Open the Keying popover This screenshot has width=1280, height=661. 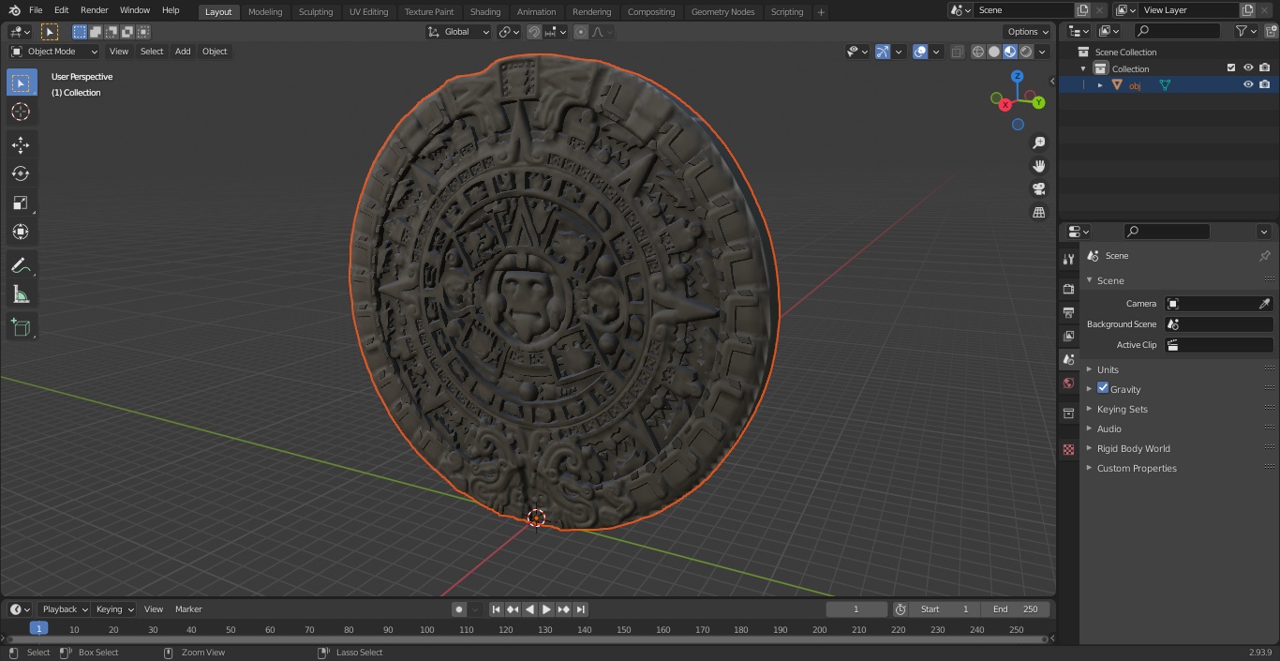114,609
